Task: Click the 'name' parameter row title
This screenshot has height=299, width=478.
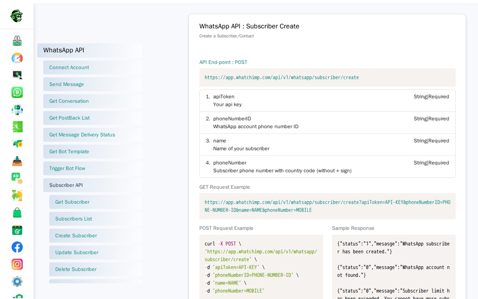Action: tap(220, 141)
